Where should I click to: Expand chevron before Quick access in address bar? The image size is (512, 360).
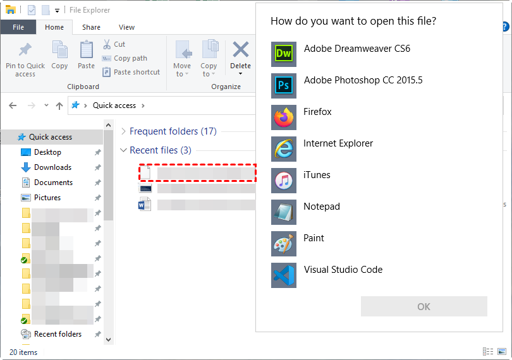point(85,105)
